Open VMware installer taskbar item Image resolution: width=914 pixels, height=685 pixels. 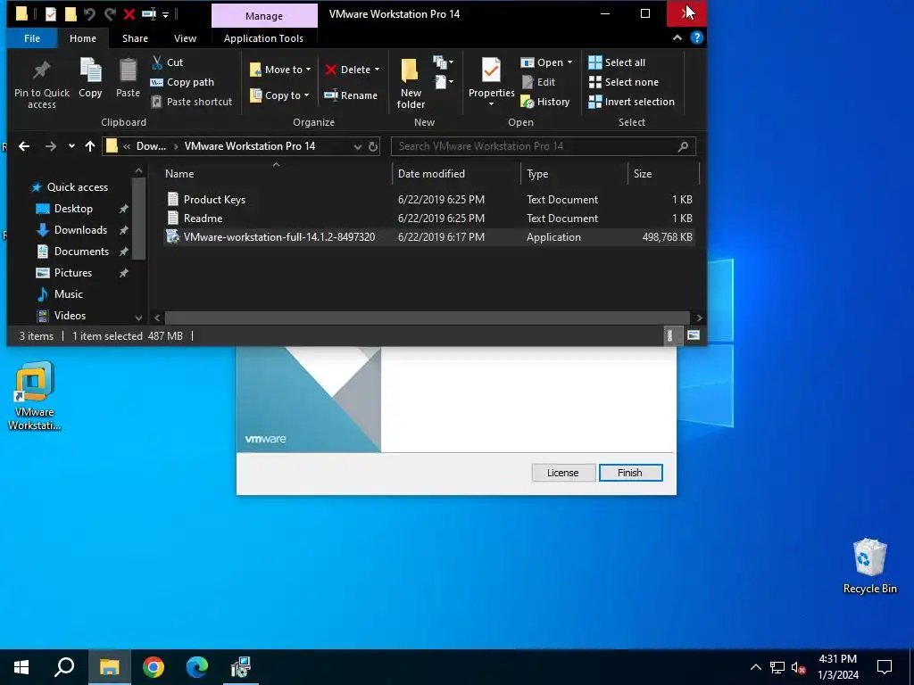click(x=240, y=667)
